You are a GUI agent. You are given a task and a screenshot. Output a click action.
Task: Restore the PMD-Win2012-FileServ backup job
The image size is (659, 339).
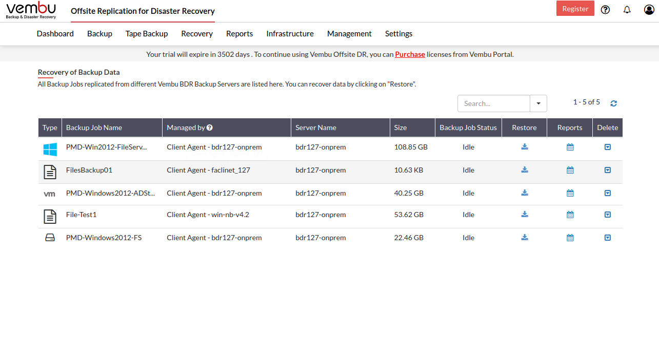(525, 147)
